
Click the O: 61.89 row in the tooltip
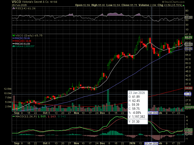point(134,97)
